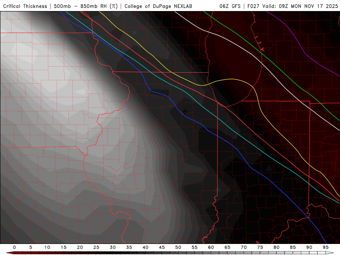Click the color scale label "90"
The height and width of the screenshot is (255, 340).
pyautogui.click(x=309, y=247)
